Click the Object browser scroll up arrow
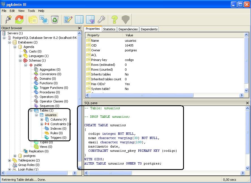The width and height of the screenshot is (251, 183). click(80, 33)
